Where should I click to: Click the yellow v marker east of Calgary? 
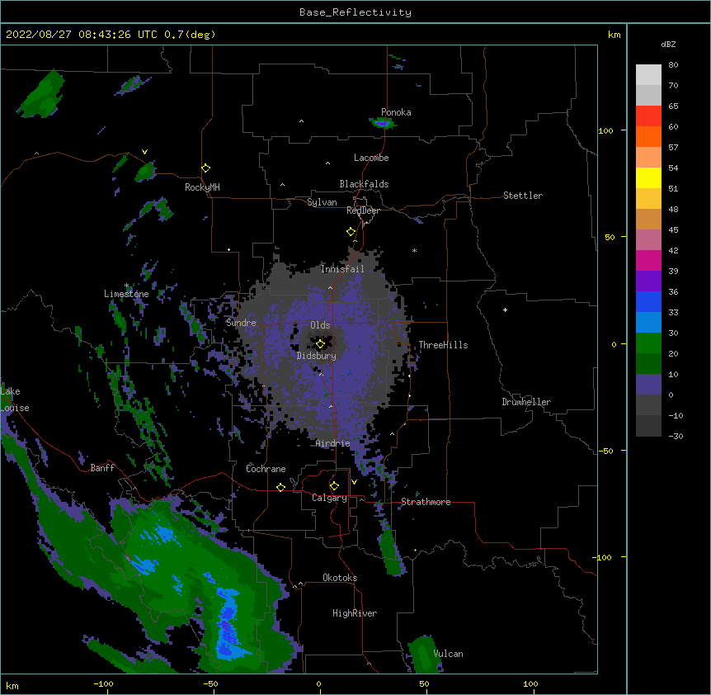(354, 482)
